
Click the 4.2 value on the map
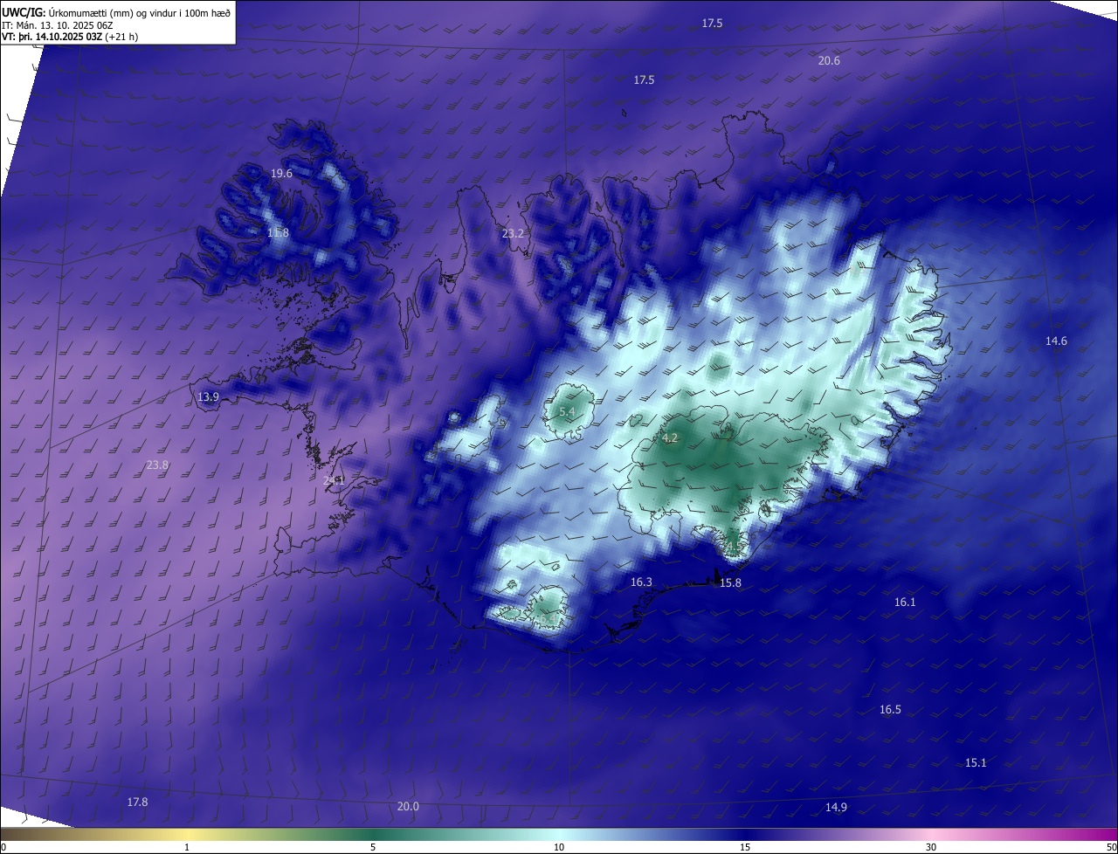click(x=670, y=438)
